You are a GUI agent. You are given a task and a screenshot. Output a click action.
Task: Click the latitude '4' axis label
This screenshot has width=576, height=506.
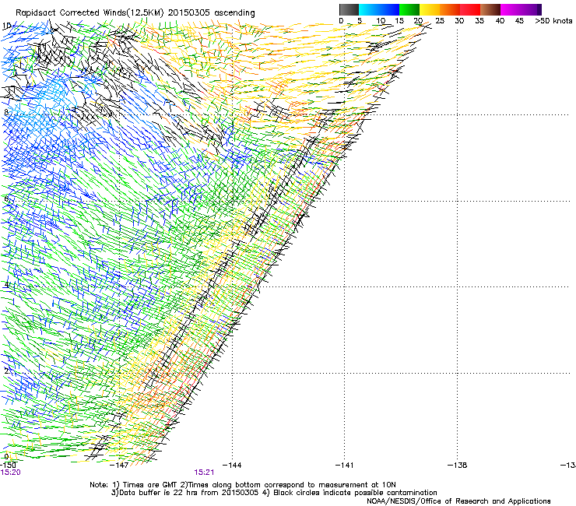pos(6,285)
